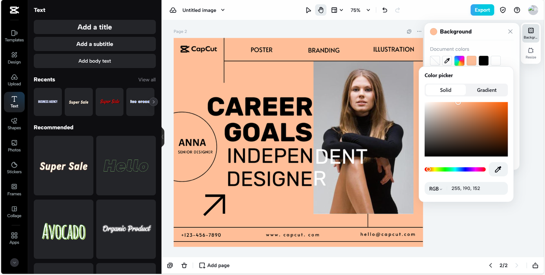Open CapCut home logo
Image resolution: width=545 pixels, height=275 pixels.
click(x=14, y=10)
